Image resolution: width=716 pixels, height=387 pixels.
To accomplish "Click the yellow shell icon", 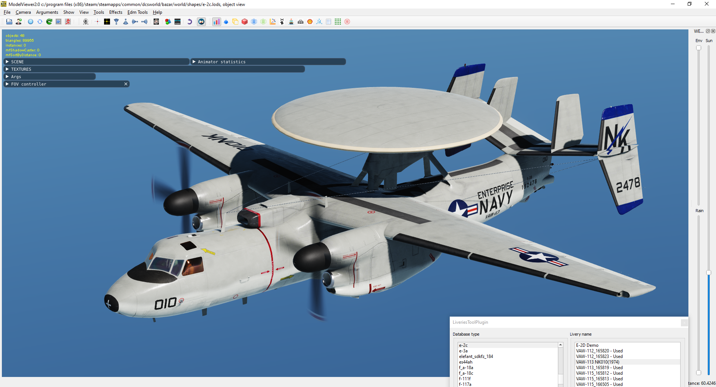I will click(x=310, y=22).
